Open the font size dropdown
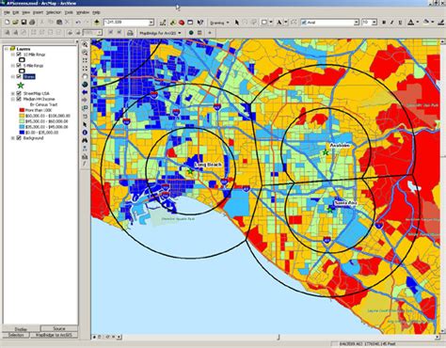 [x=374, y=23]
